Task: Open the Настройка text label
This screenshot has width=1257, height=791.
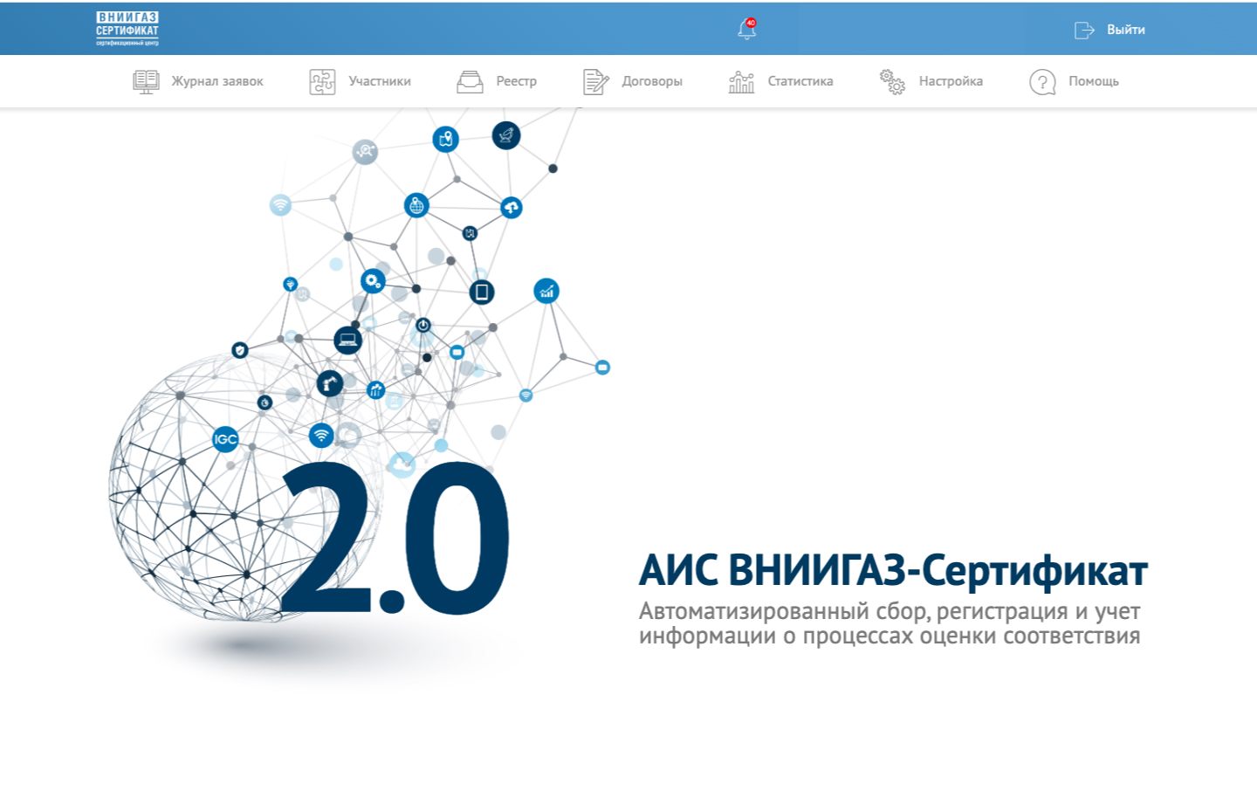Action: coord(951,81)
